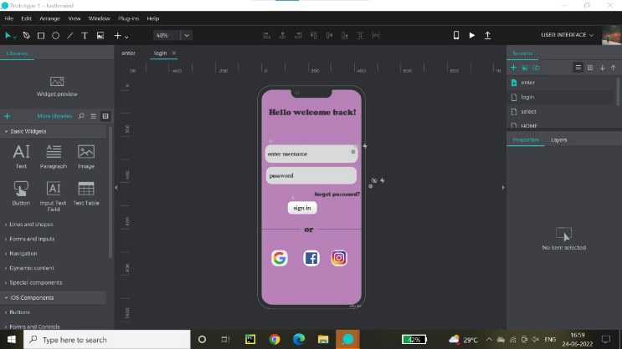Open the USER INTERFACE workspace dropdown

pyautogui.click(x=567, y=35)
